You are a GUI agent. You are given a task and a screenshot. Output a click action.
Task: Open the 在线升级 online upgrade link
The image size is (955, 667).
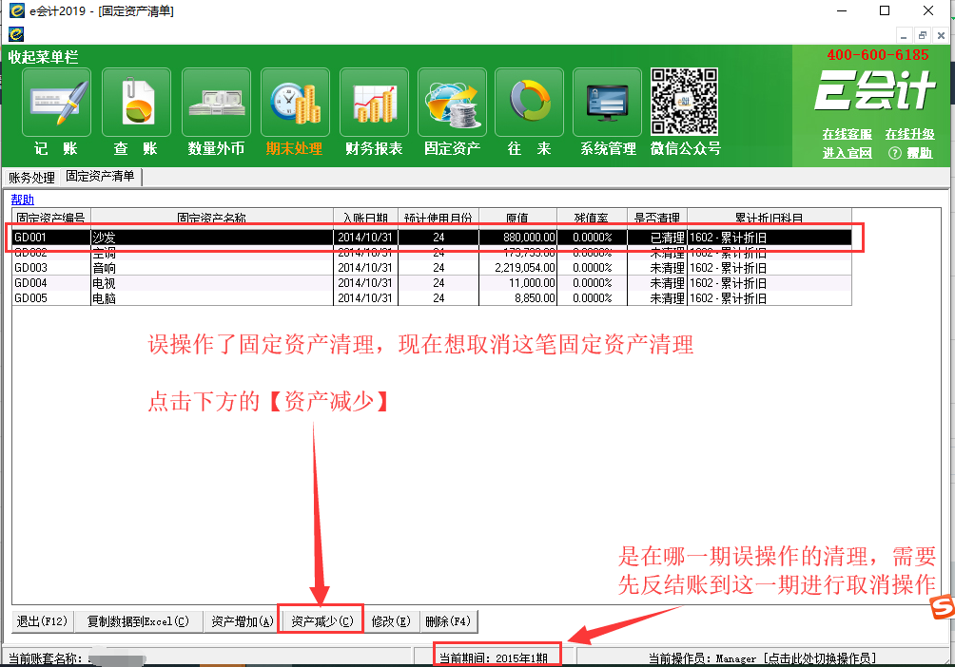[909, 134]
